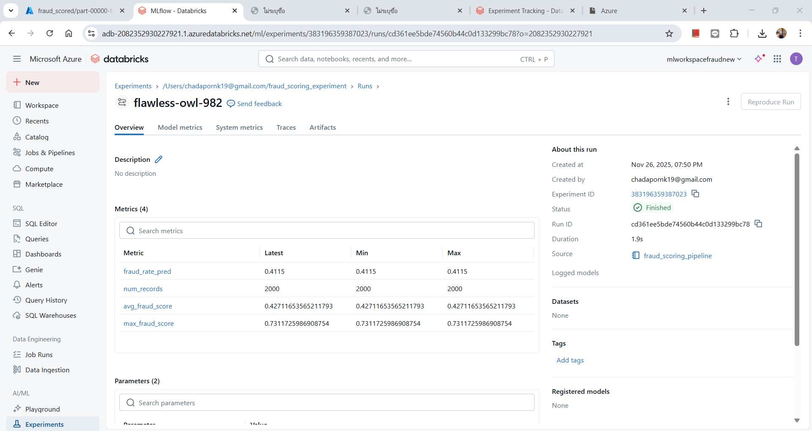Open the num_records metric
Image resolution: width=812 pixels, height=431 pixels.
[x=143, y=289]
